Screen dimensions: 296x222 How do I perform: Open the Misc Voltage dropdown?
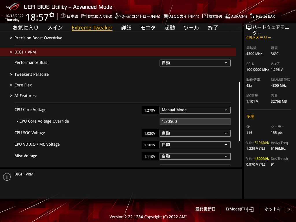coord(195,156)
